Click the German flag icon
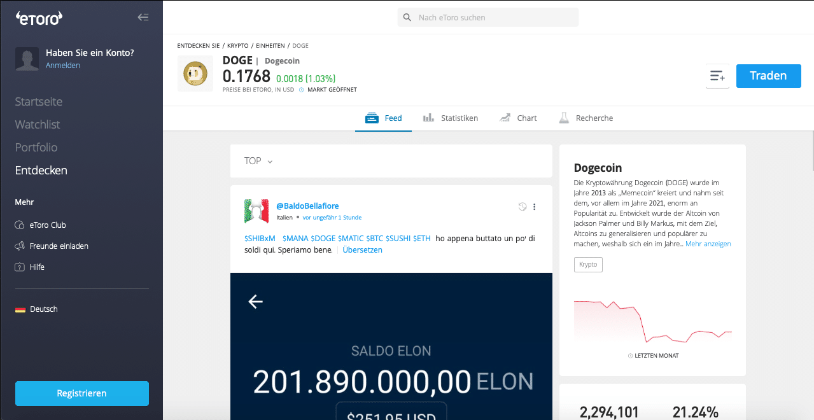 pos(20,309)
